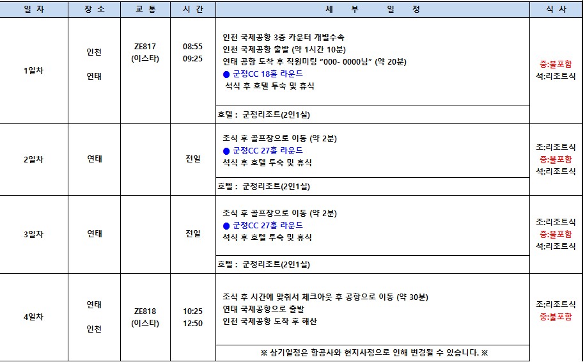Viewport: 585px width, 362px height.
Task: Click 인천 국제공항 3층 카운터 개별수속 line
Action: click(x=283, y=37)
